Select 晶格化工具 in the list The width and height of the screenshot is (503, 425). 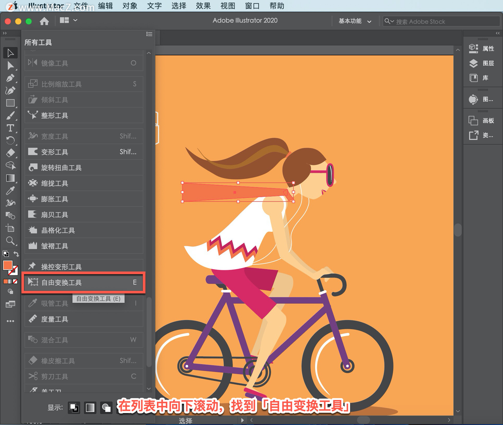point(84,230)
